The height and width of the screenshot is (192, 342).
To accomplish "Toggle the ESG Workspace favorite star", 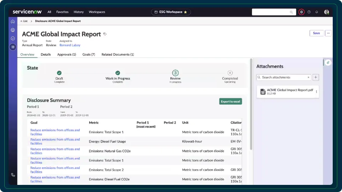I will (x=185, y=12).
